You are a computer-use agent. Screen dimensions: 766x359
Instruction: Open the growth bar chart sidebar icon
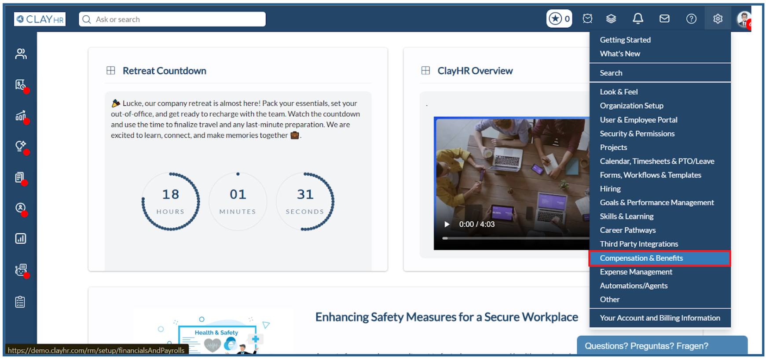click(x=21, y=116)
